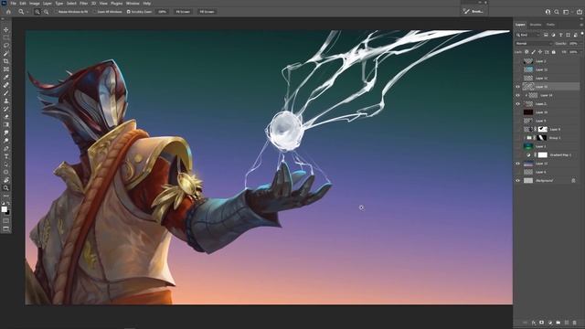This screenshot has width=585, height=329.
Task: Open the Filter menu
Action: (83, 4)
